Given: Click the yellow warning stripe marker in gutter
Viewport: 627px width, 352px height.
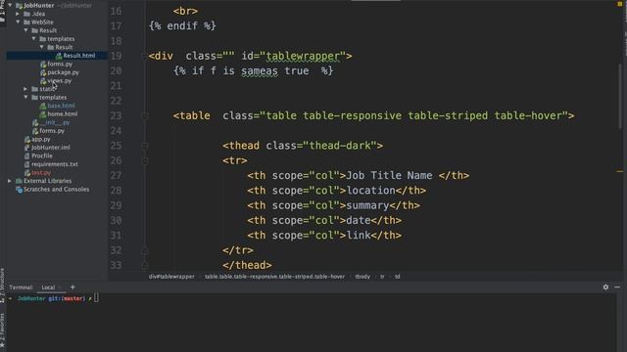Looking at the screenshot, I should [620, 172].
